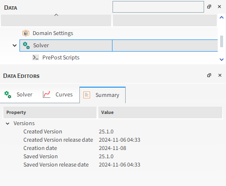Click the Property column header

[x=50, y=112]
